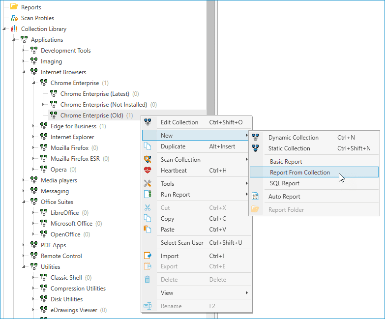This screenshot has width=385, height=319.
Task: Click the Duplicate pages icon
Action: pyautogui.click(x=148, y=146)
